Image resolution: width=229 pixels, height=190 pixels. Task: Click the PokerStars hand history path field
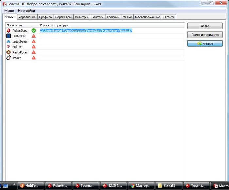point(112,31)
